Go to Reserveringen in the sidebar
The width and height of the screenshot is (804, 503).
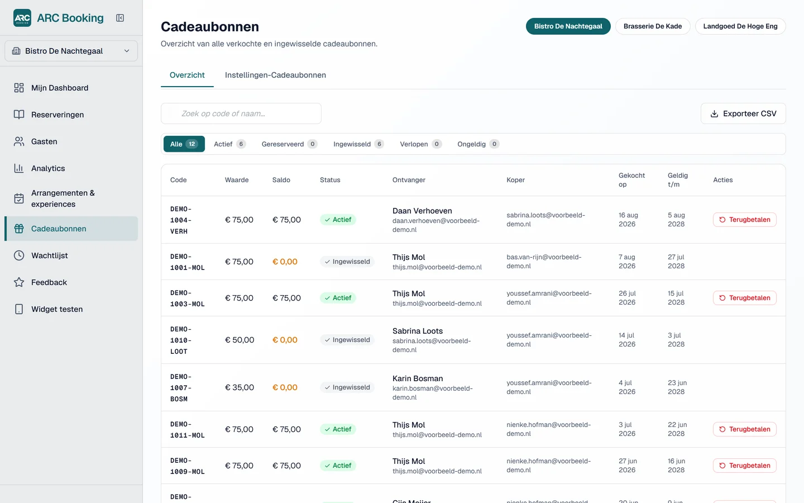pyautogui.click(x=71, y=115)
